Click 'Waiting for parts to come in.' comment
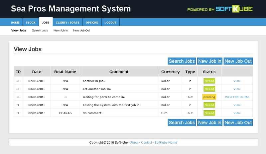Screen dimensions: 266x154 [104, 97]
